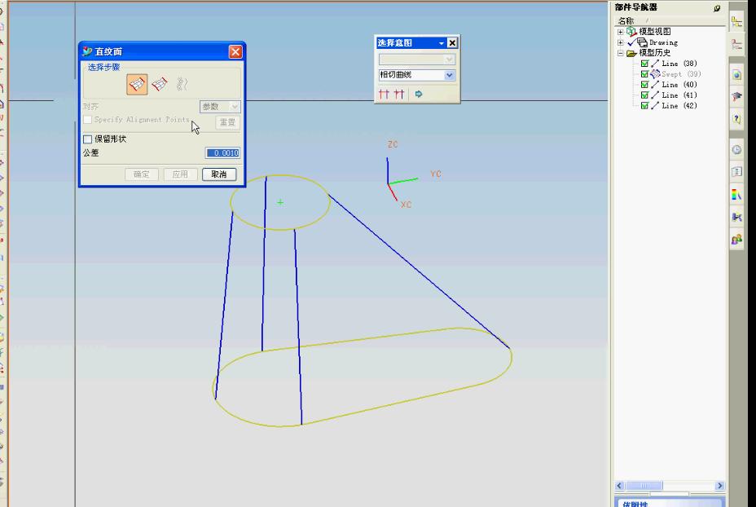
Task: Toggle the Line (42) checkbox
Action: [x=644, y=106]
